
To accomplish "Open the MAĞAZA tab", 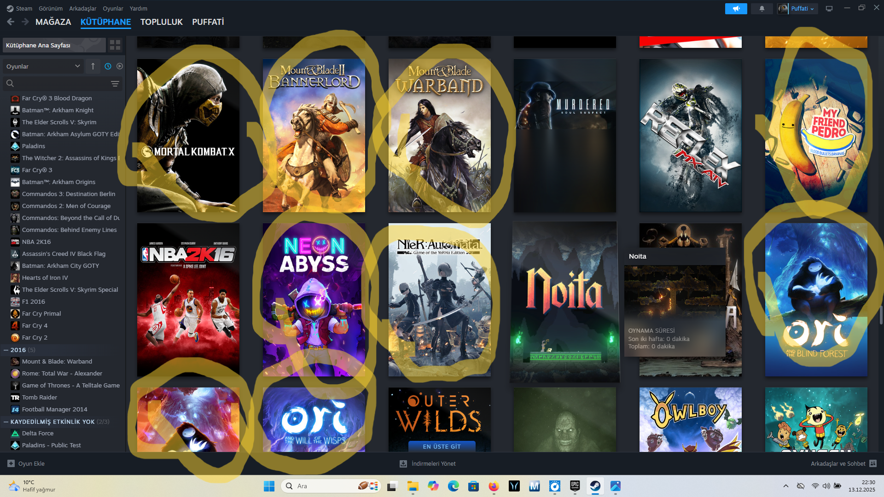I will [x=53, y=22].
